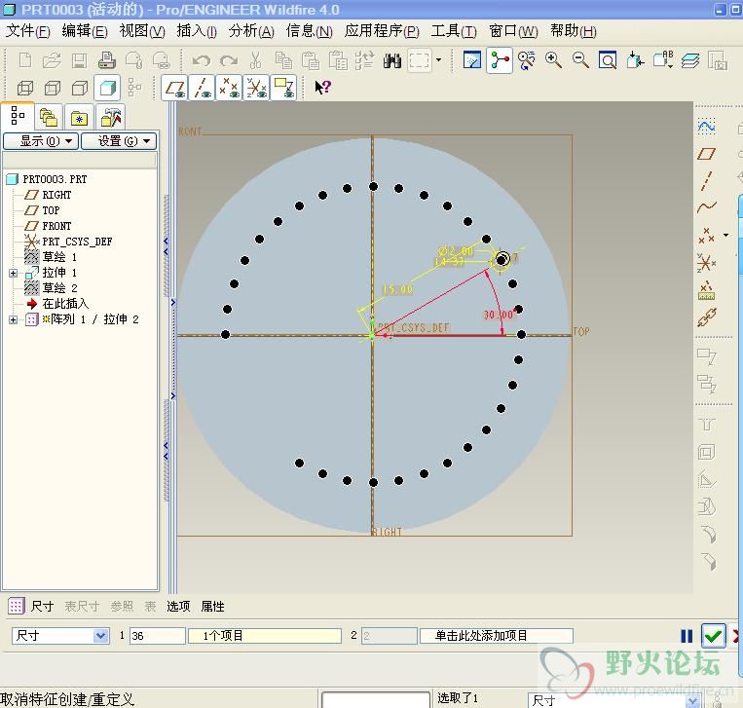Open a file with the Open folder icon

coord(52,60)
